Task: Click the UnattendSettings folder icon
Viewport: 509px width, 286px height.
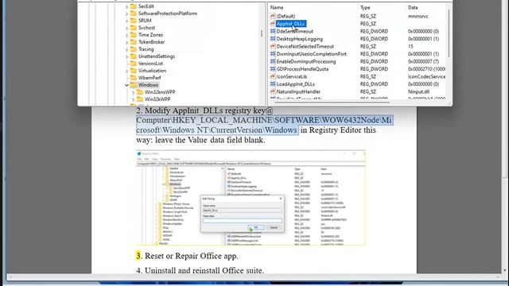Action: 134,56
